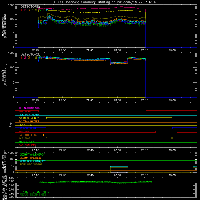Click 22:45 tick under front segments panel

click(90, 50)
